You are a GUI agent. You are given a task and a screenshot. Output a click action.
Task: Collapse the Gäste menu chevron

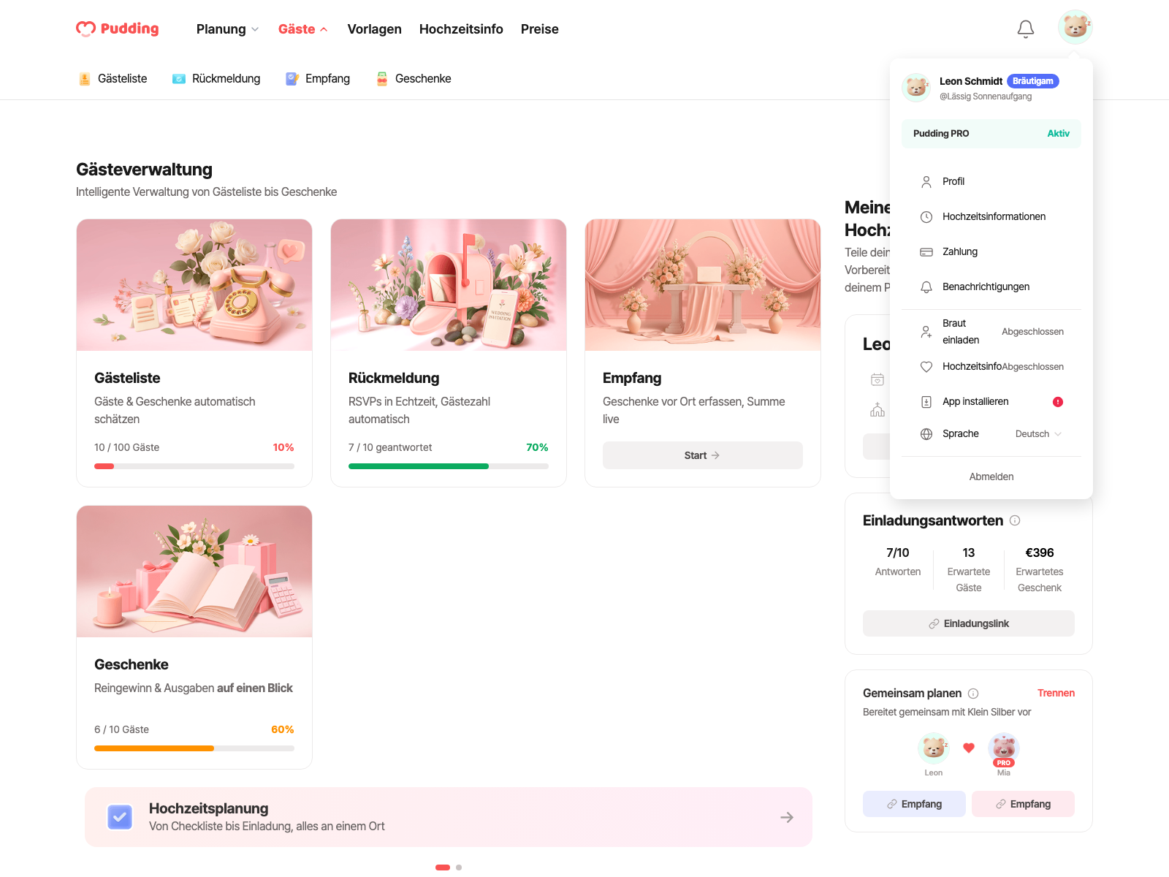[324, 29]
